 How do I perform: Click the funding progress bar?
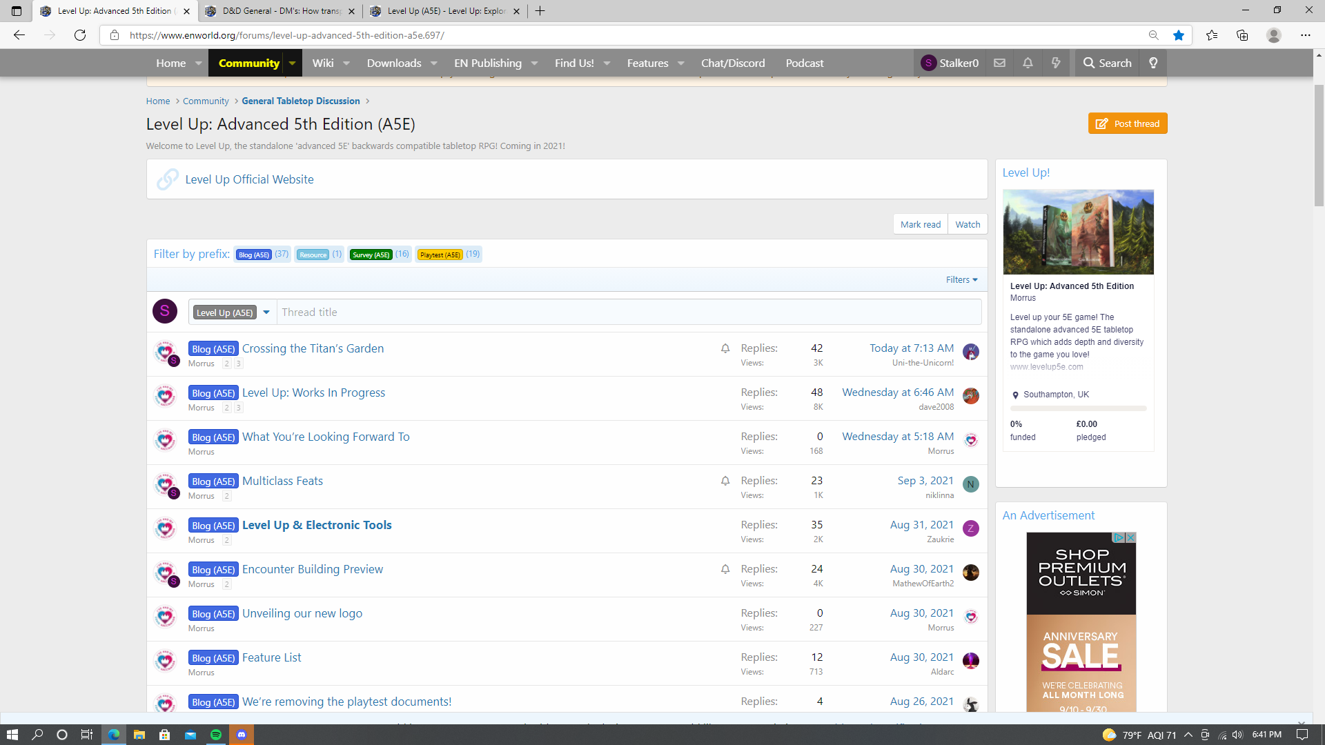coord(1078,408)
